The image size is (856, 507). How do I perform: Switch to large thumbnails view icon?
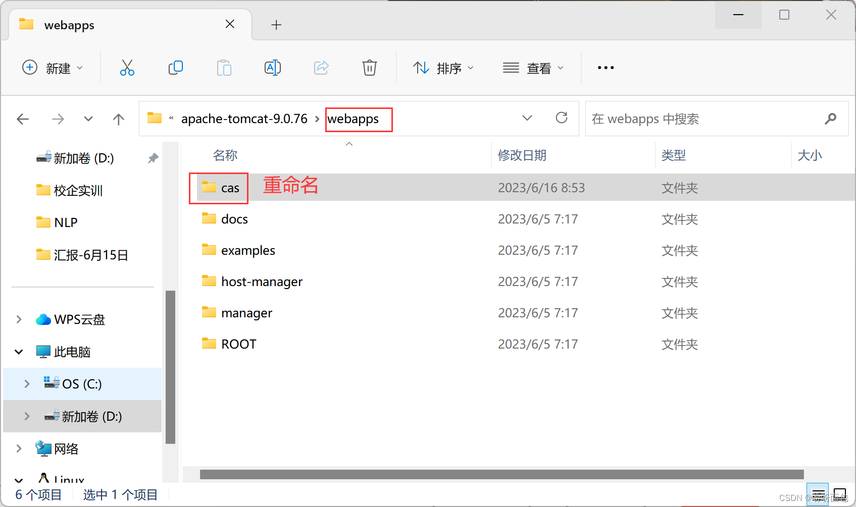[840, 494]
